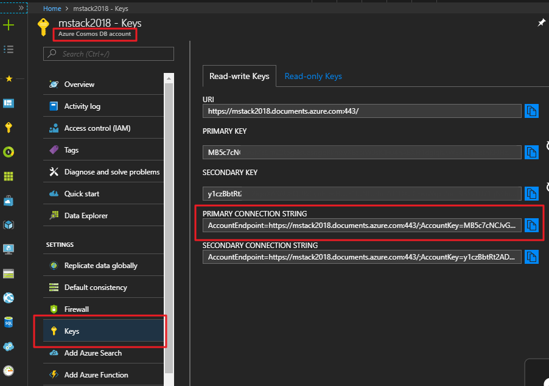The height and width of the screenshot is (386, 549).
Task: Open the Storage accounts icon in sidebar
Action: tap(9, 274)
